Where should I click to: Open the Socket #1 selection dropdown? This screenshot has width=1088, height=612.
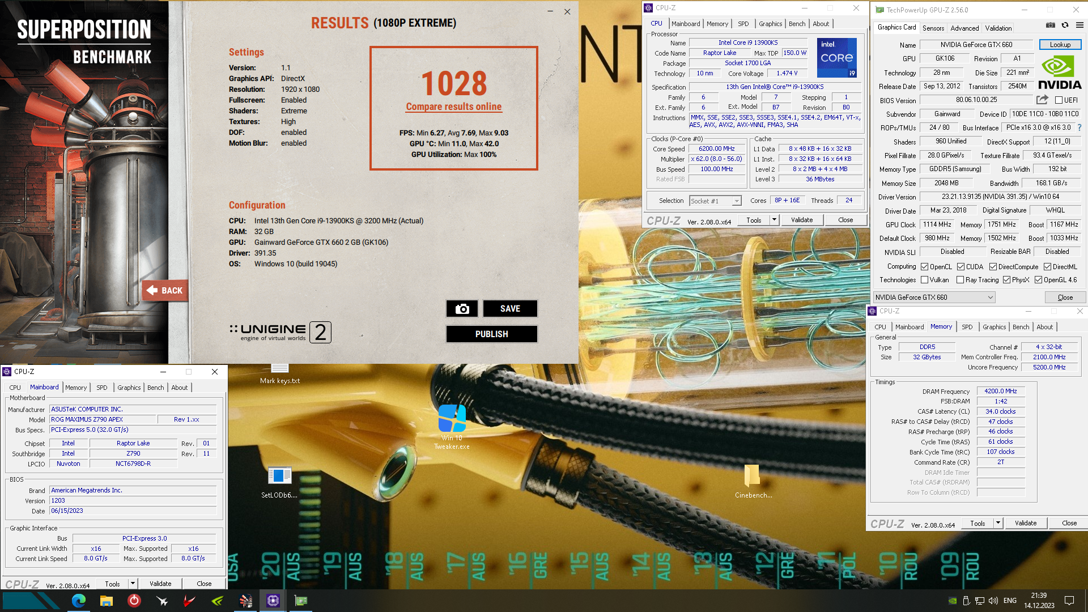point(715,201)
